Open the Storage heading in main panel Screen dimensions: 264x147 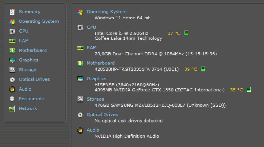pos(95,99)
